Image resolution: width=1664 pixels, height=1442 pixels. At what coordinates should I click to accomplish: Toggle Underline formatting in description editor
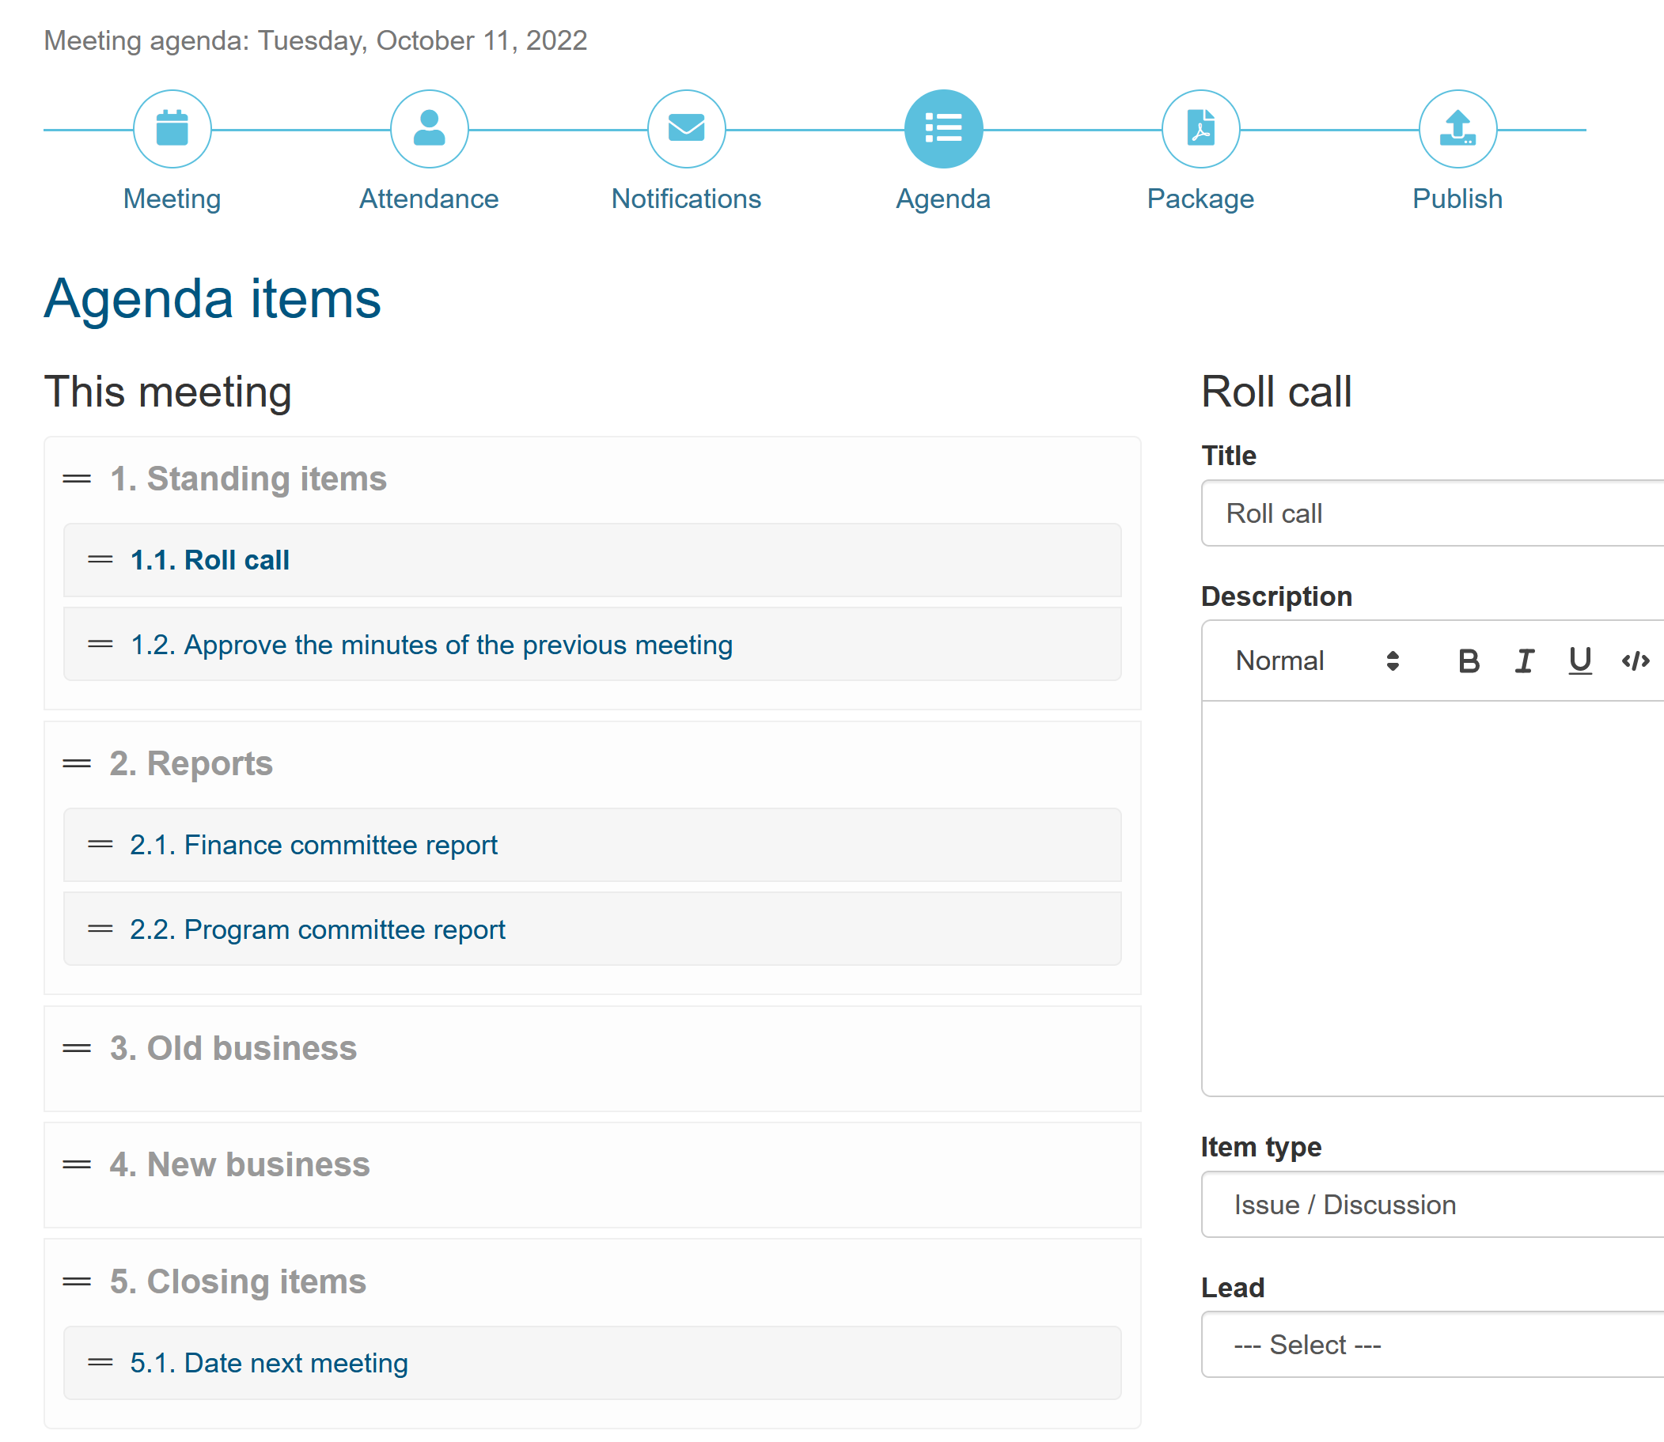coord(1580,660)
